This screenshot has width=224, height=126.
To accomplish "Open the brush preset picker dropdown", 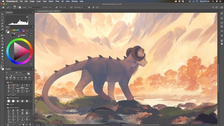I will [17, 7].
